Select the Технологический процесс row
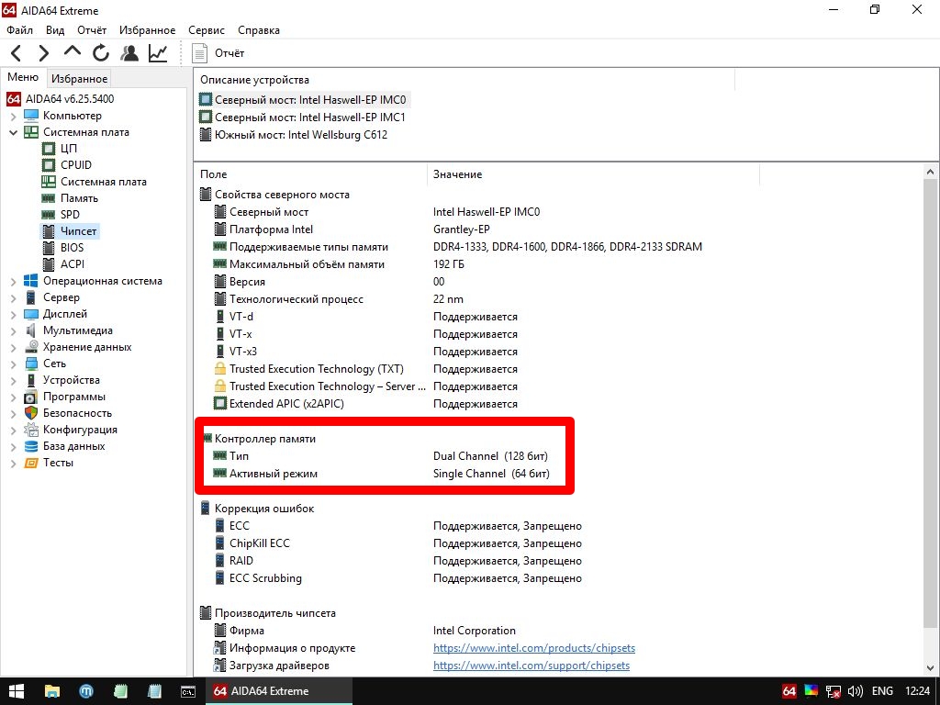This screenshot has height=705, width=940. click(338, 299)
